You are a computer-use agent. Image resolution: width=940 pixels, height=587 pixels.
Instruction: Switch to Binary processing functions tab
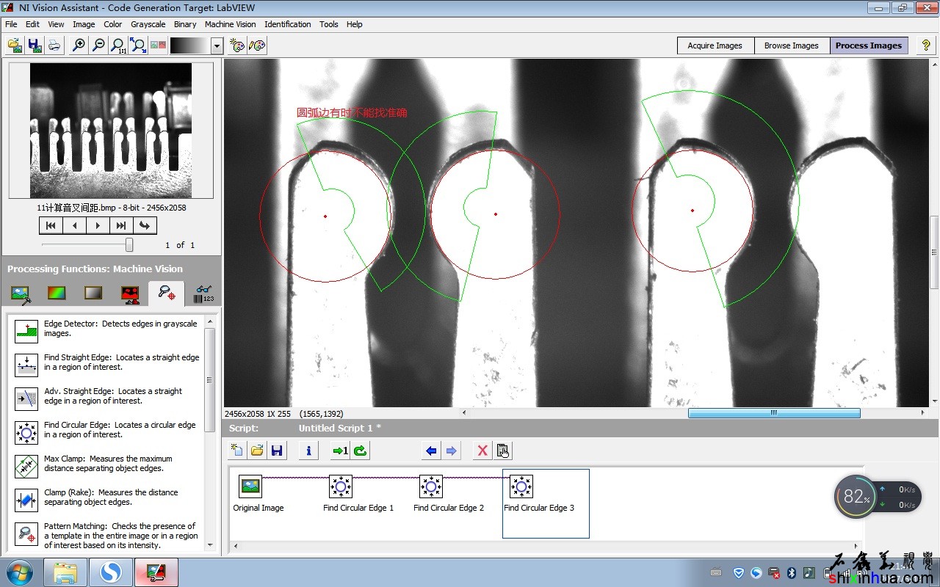(130, 293)
